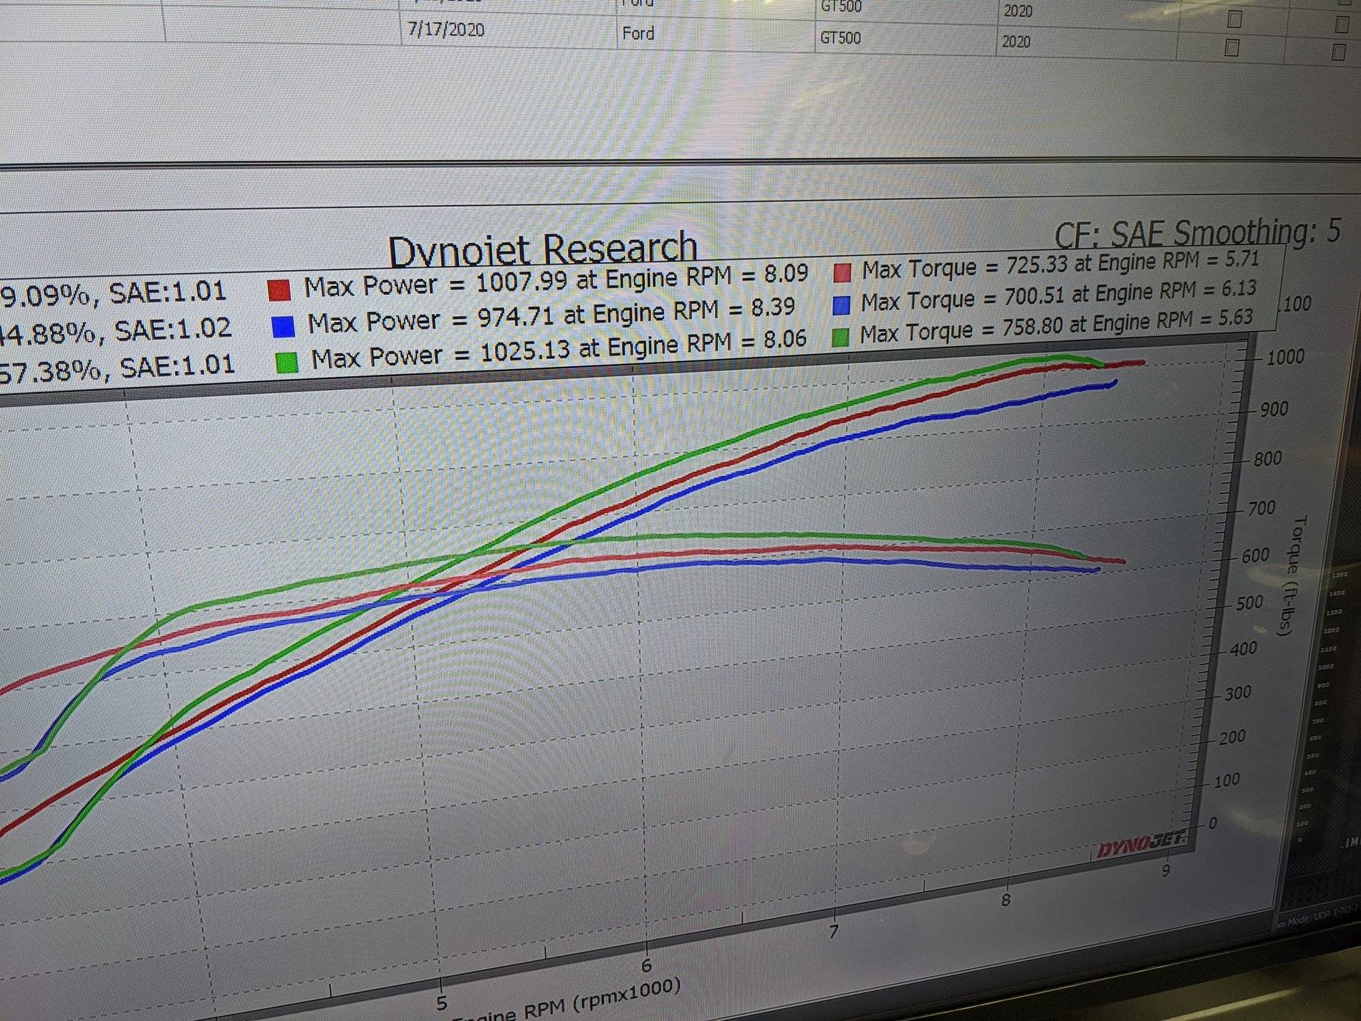
Task: Click the 57.38% humidity run text
Action: click(52, 371)
